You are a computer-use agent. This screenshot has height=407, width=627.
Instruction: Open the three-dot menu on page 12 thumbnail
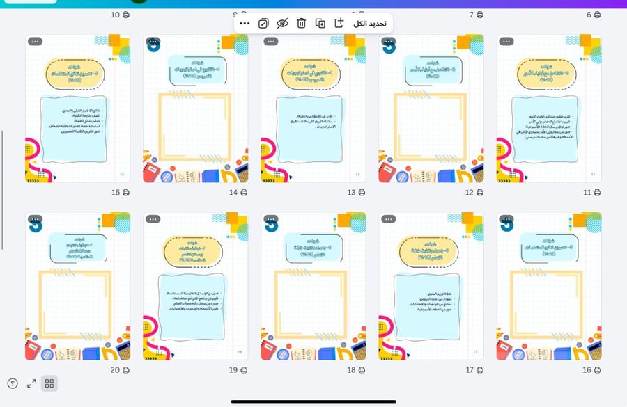tap(389, 41)
